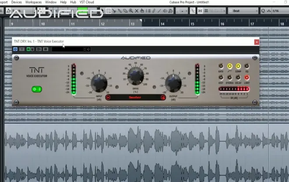
Task: Enable the STEREO module button
Action: click(x=229, y=78)
